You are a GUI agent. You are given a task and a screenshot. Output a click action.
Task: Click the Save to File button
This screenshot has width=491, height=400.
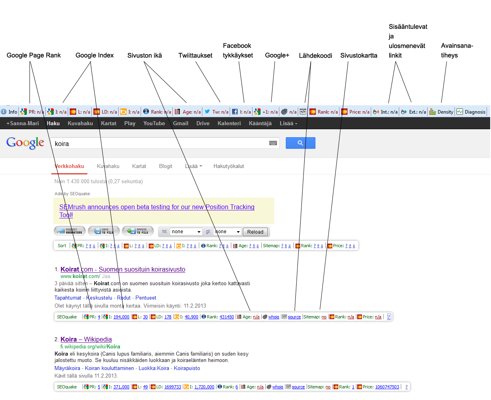tap(104, 231)
